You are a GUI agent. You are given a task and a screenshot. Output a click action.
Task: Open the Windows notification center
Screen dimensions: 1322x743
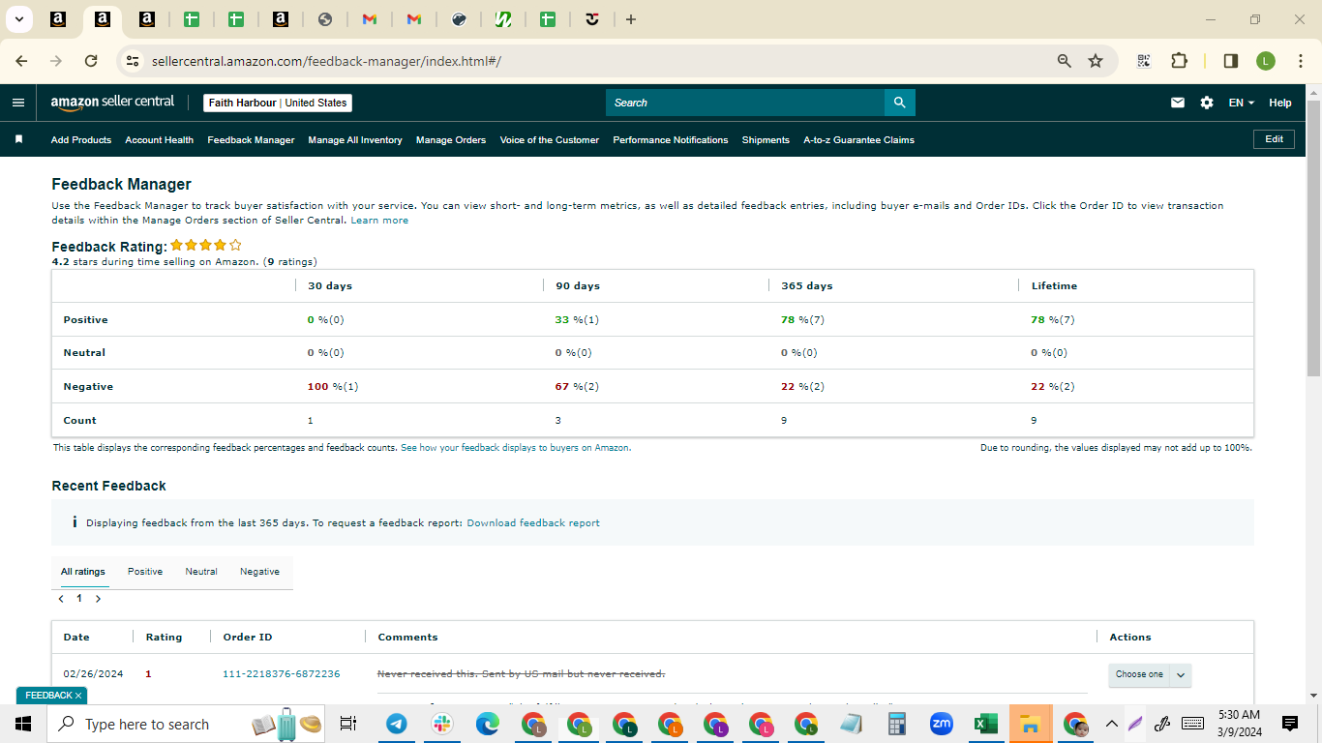pos(1290,724)
